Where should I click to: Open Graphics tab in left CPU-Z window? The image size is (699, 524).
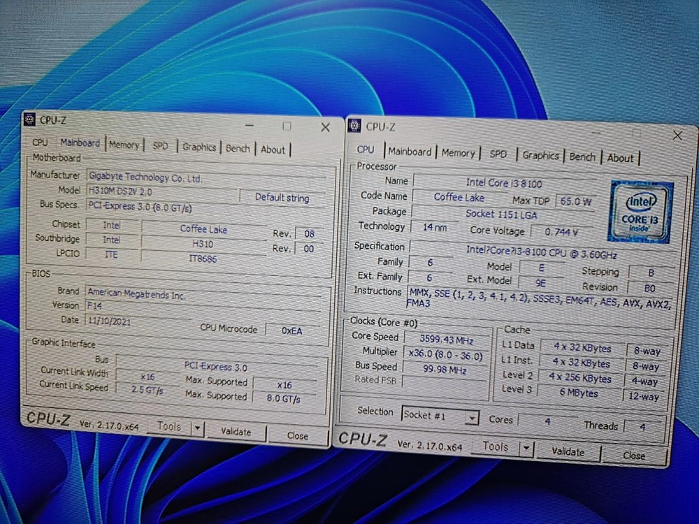[199, 147]
